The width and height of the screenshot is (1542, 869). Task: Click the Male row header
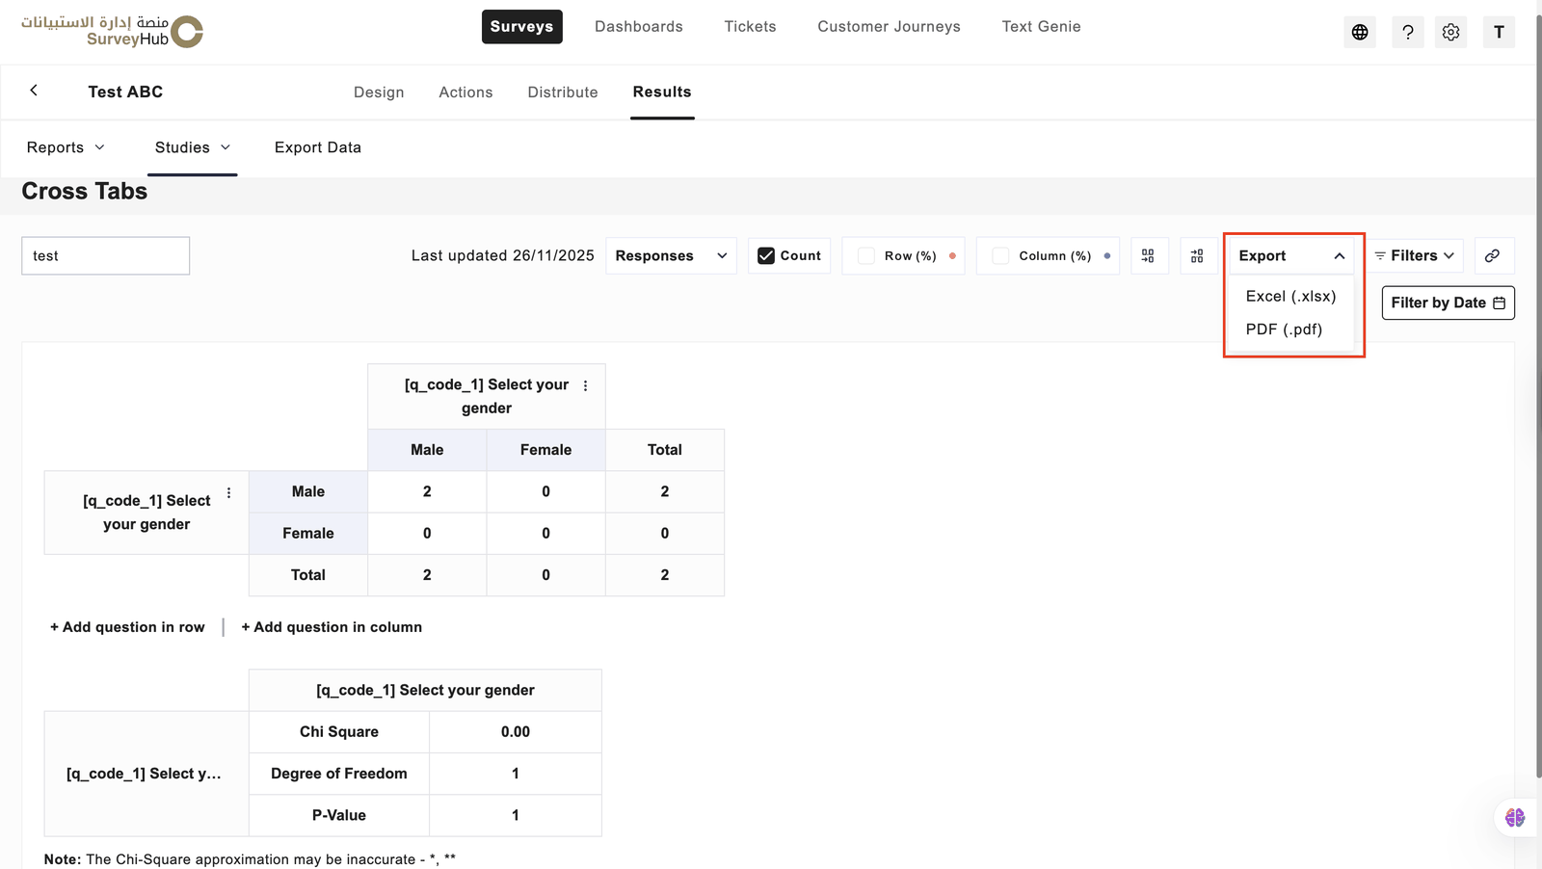point(308,491)
